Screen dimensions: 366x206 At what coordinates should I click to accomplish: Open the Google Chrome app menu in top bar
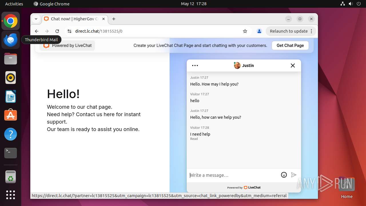(x=51, y=4)
